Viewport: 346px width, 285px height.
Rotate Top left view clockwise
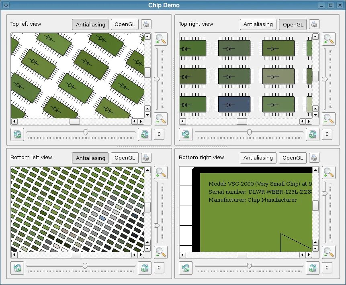(x=145, y=134)
